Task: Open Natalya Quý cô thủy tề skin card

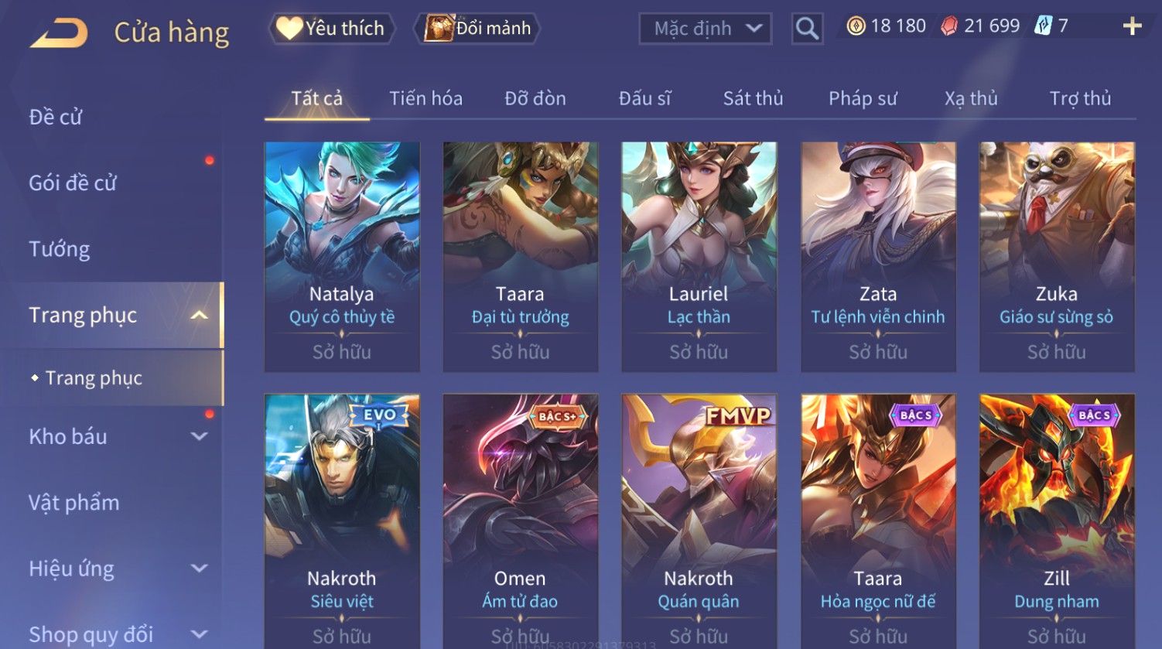Action: point(342,257)
